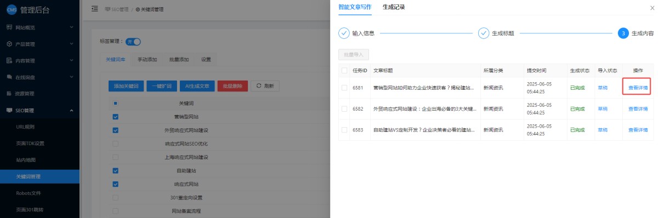Open the 手动添加 tab

[147, 59]
